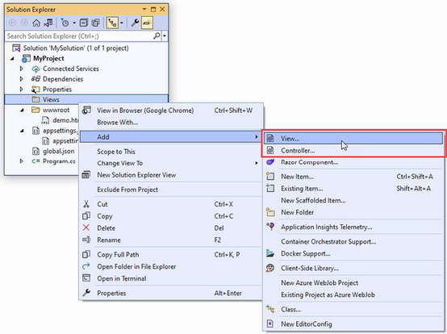This screenshot has width=447, height=334.
Task: Click the Open in Terminal icon
Action: (86, 278)
